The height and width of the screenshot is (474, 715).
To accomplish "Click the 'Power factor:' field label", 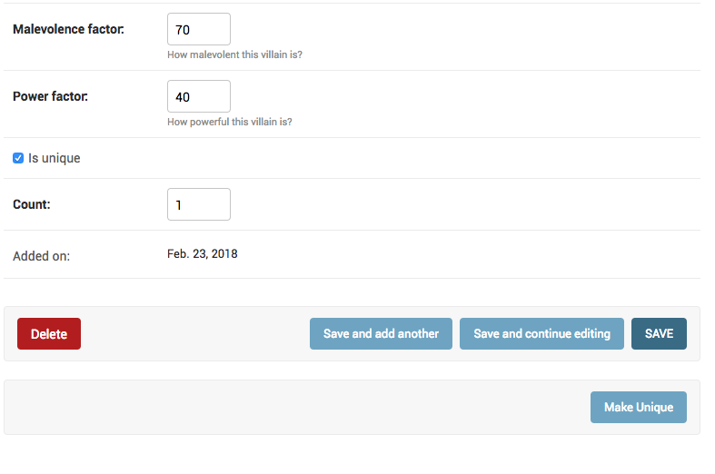I will (50, 96).
